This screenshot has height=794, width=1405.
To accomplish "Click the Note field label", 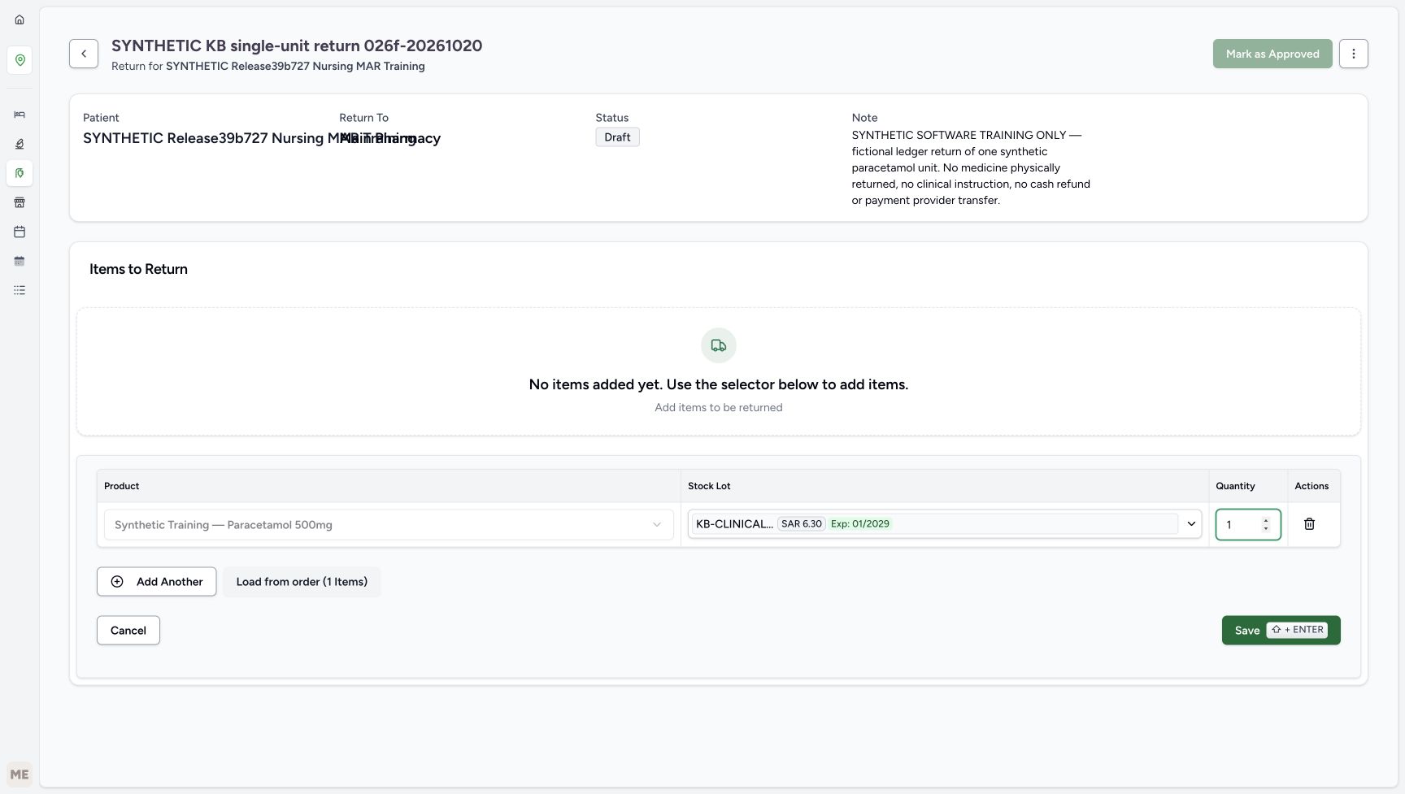I will coord(864,118).
